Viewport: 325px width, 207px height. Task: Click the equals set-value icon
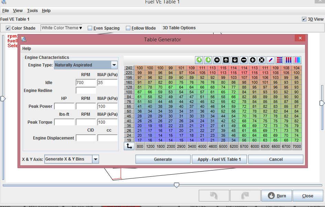click(x=217, y=60)
